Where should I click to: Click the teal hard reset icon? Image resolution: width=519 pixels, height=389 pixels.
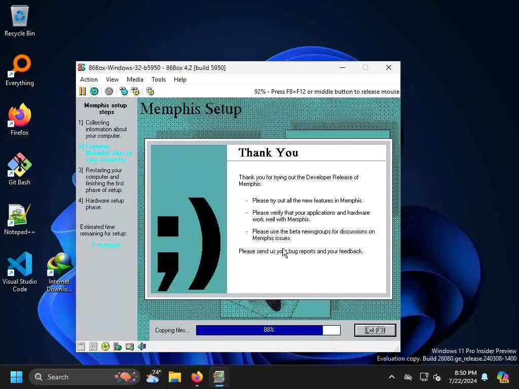click(94, 91)
